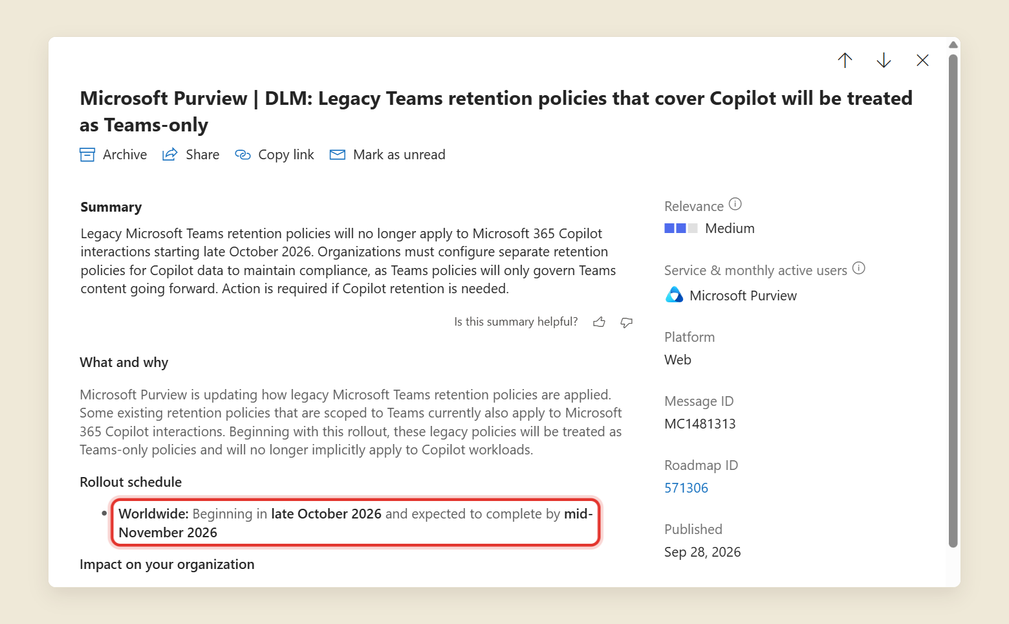Image resolution: width=1009 pixels, height=624 pixels.
Task: Click the message title heading
Action: [x=496, y=111]
